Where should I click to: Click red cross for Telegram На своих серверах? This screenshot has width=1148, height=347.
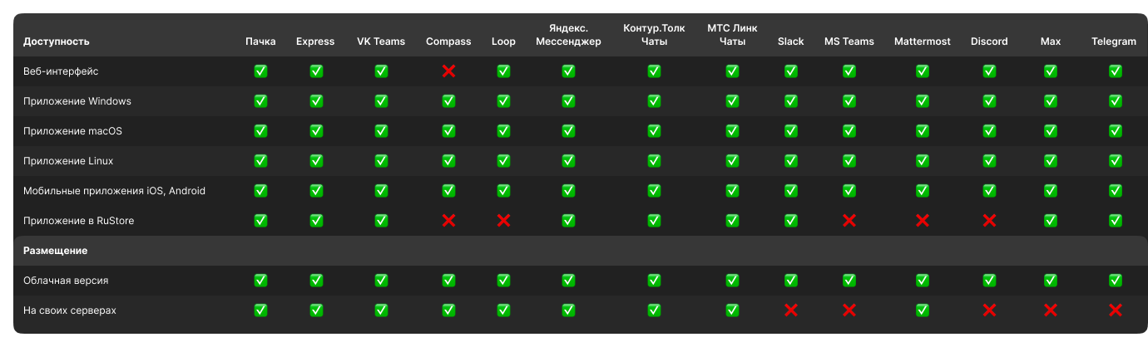pos(1115,310)
